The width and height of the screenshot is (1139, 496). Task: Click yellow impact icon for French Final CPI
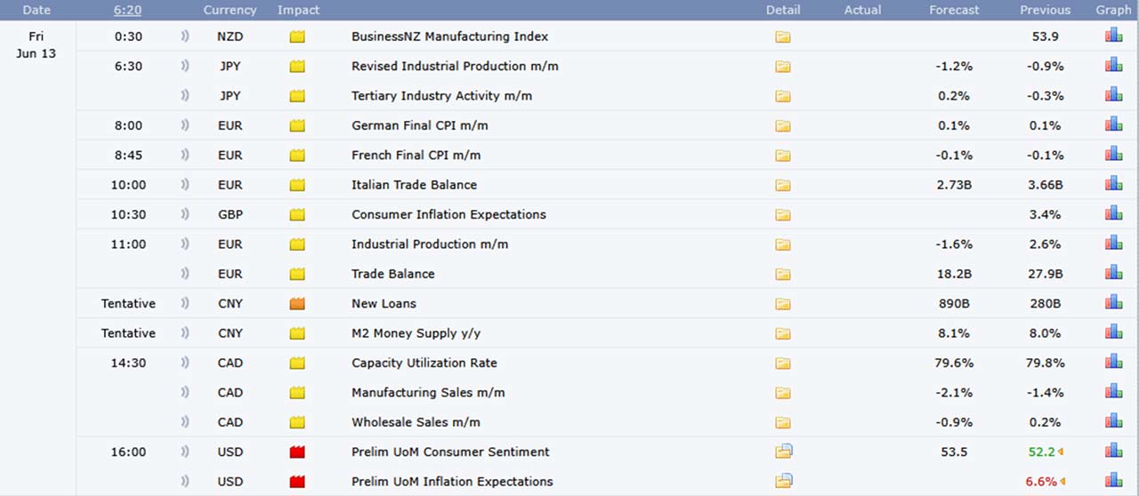point(297,156)
